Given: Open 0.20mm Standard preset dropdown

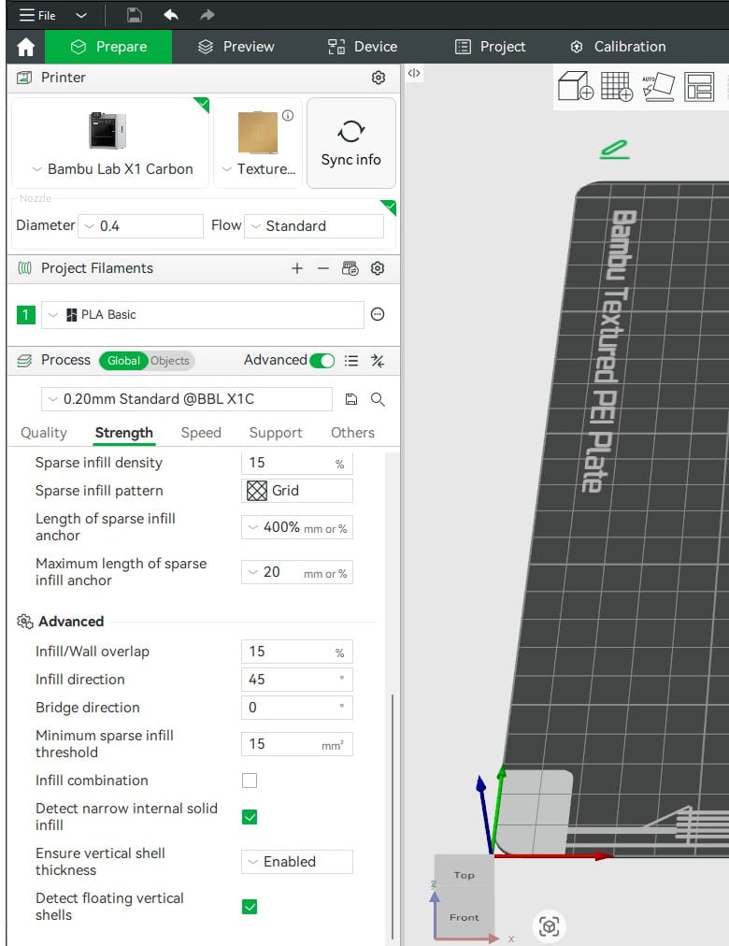Looking at the screenshot, I should pos(187,399).
